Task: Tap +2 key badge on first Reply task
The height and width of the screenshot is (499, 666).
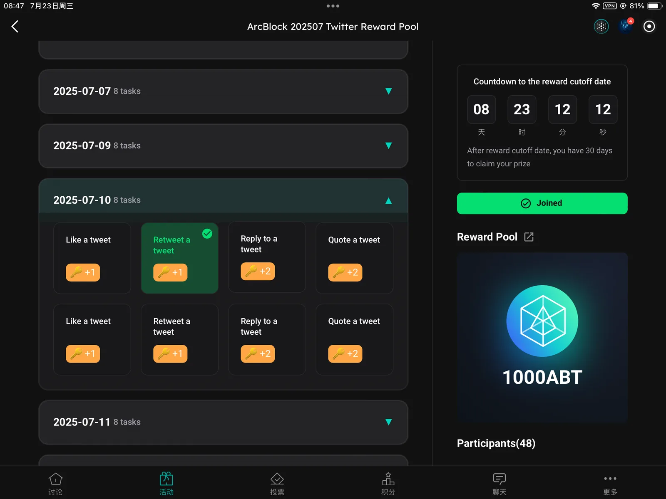Action: click(x=258, y=271)
